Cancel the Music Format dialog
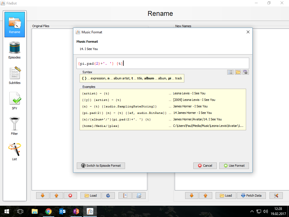The height and width of the screenshot is (217, 289). [205, 166]
